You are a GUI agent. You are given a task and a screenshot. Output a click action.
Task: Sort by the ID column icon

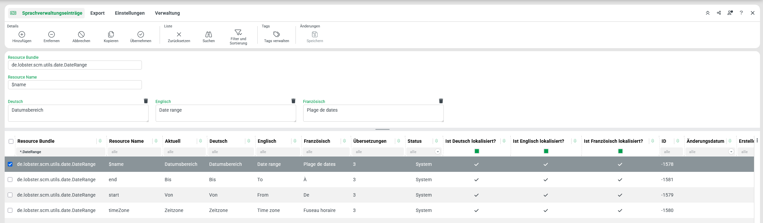tap(678, 141)
